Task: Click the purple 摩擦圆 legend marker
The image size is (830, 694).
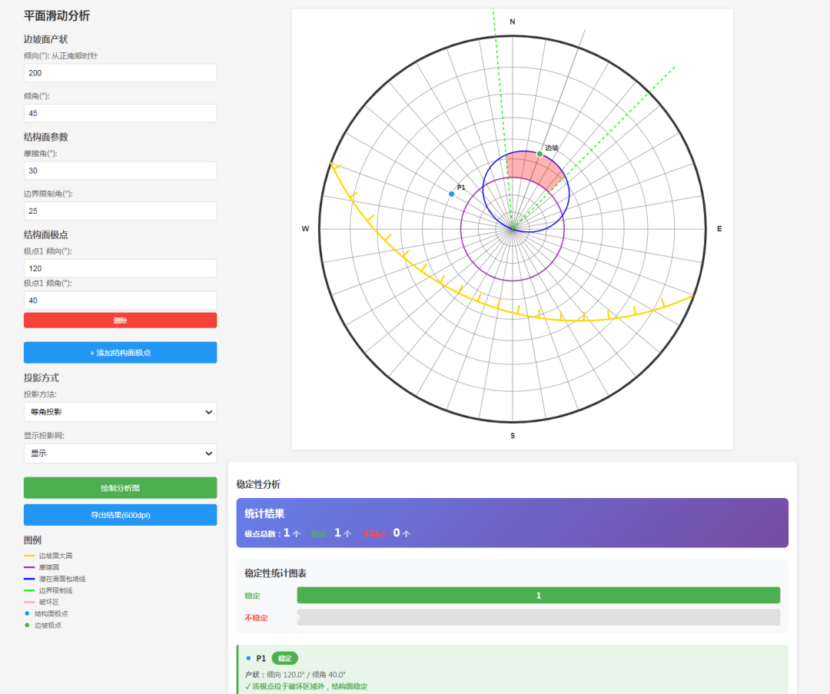Action: [x=29, y=567]
